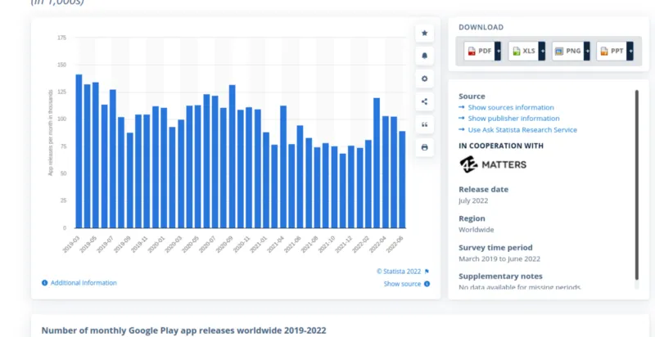The image size is (655, 337).
Task: Click the share icon beside chart
Action: 424,101
